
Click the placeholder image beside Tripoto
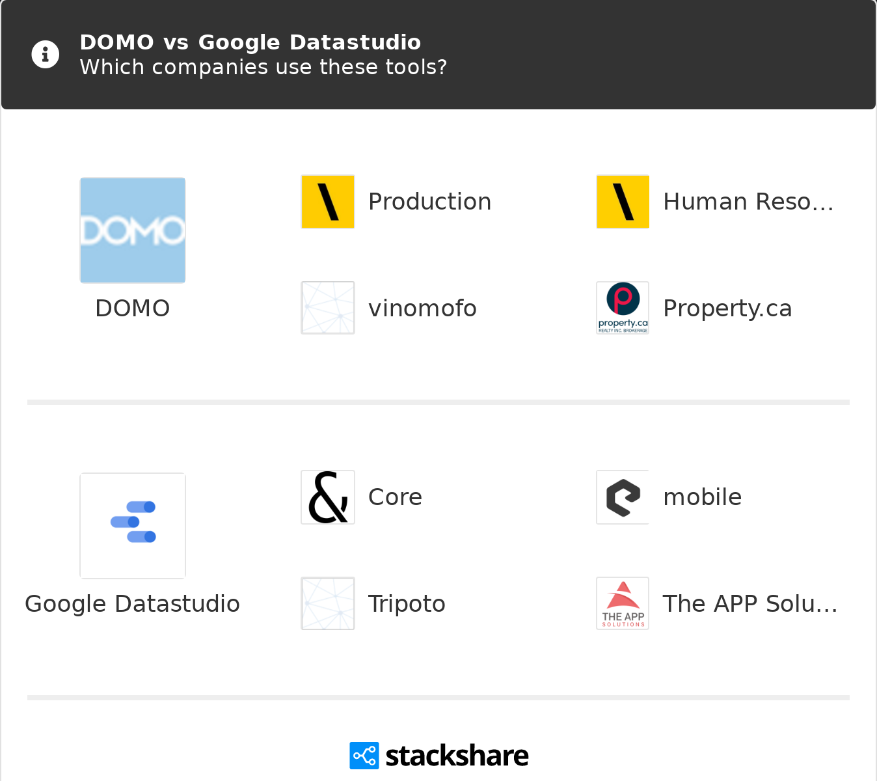tap(328, 603)
